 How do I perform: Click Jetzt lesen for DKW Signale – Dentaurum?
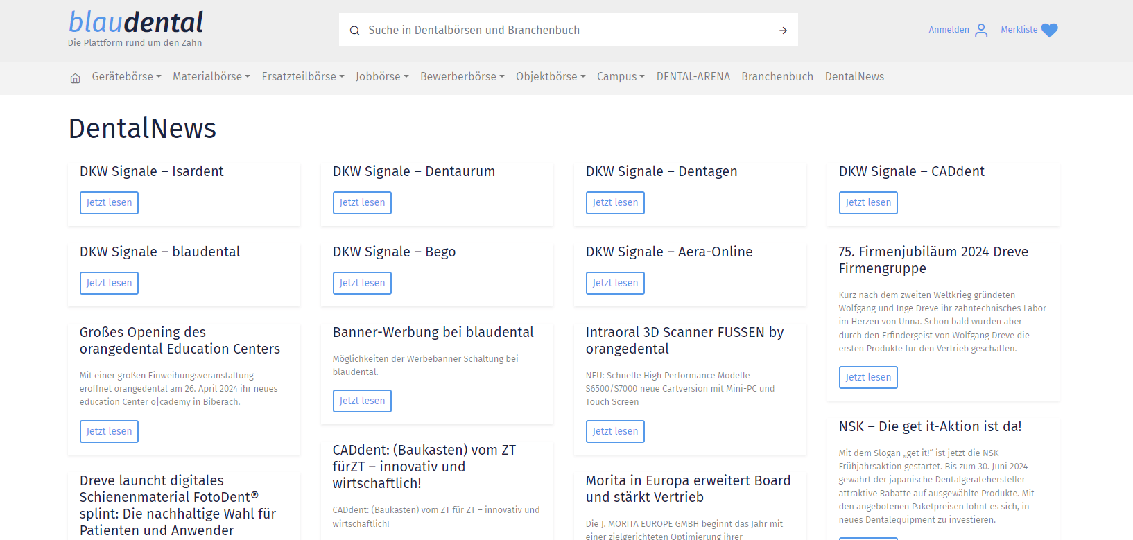point(362,202)
